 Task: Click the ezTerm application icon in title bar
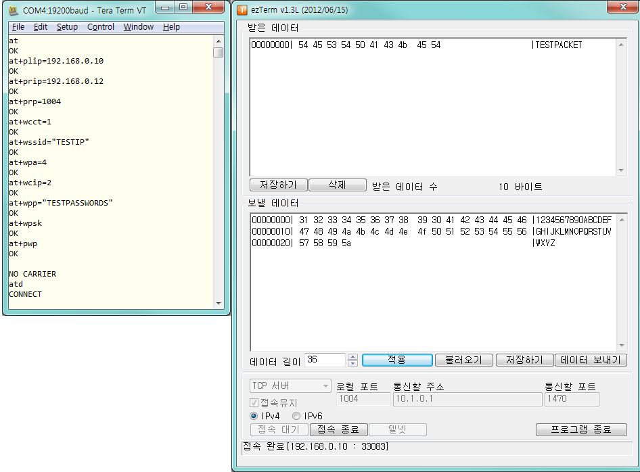pos(242,9)
